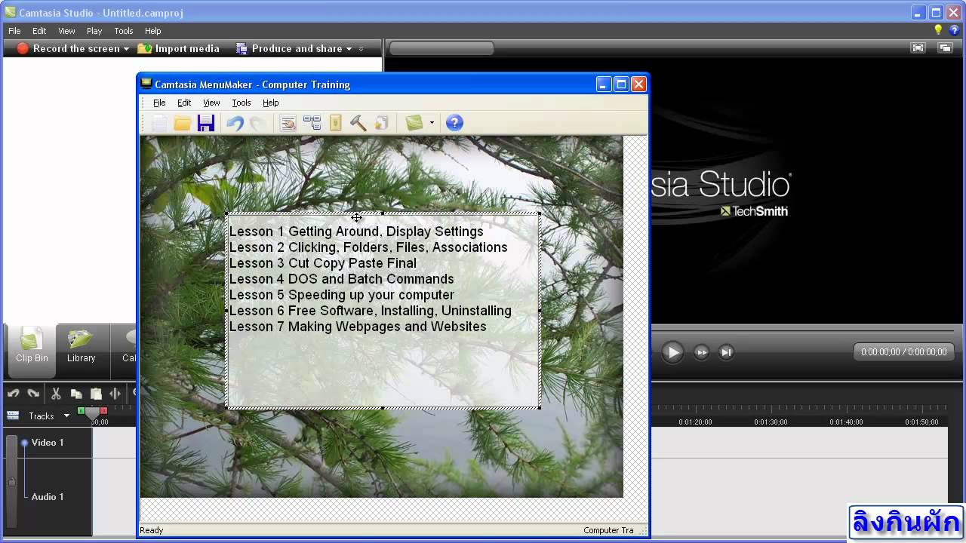Image resolution: width=966 pixels, height=543 pixels.
Task: Open the File menu in Camtasia Studio
Action: pos(14,31)
